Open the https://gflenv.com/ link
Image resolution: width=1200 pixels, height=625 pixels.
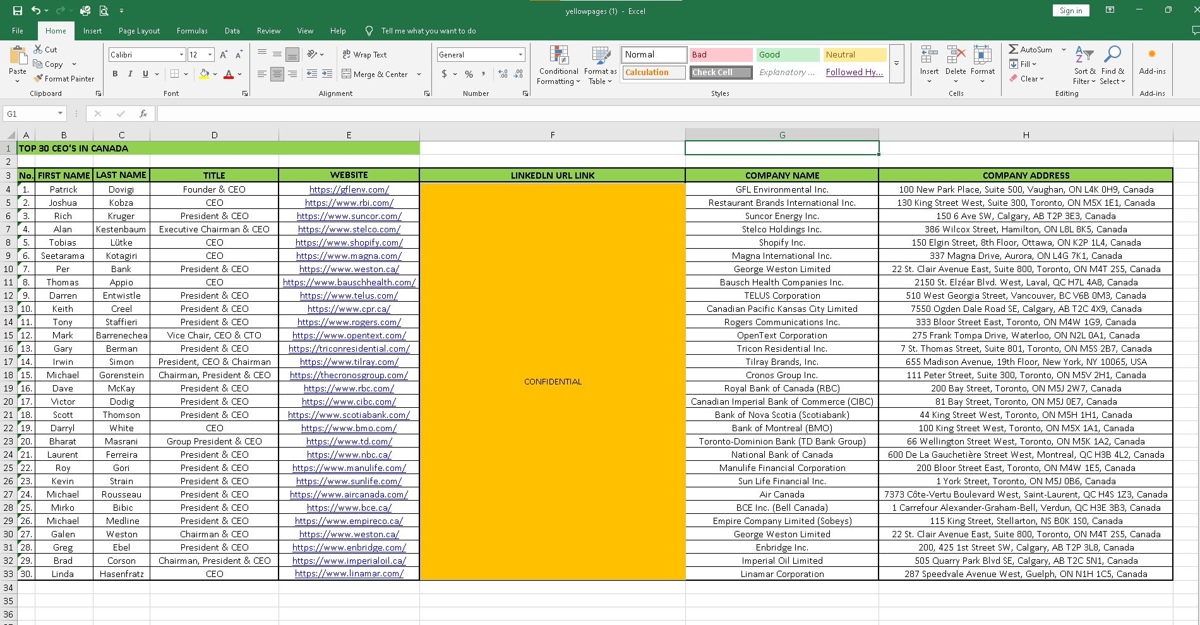point(349,189)
